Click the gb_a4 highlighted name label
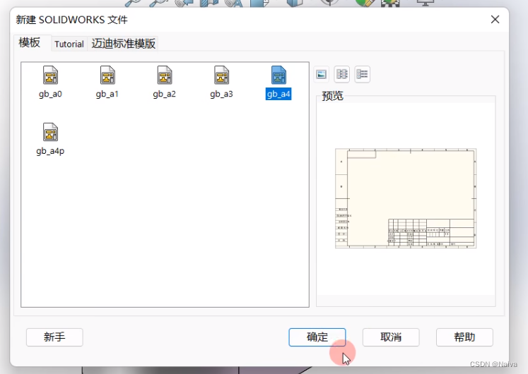Image resolution: width=528 pixels, height=374 pixels. click(x=278, y=94)
